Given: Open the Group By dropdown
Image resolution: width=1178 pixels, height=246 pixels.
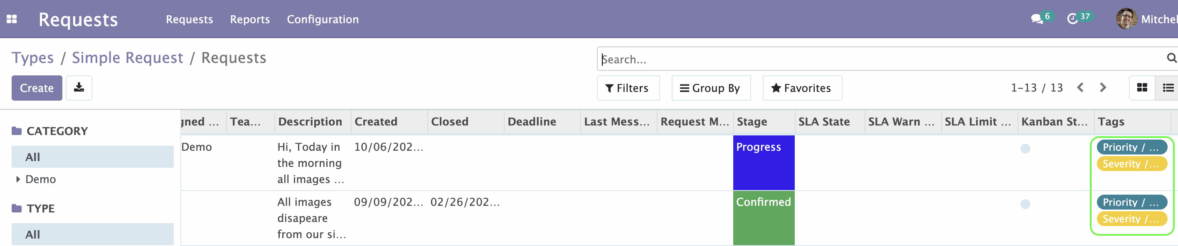Looking at the screenshot, I should pos(711,88).
